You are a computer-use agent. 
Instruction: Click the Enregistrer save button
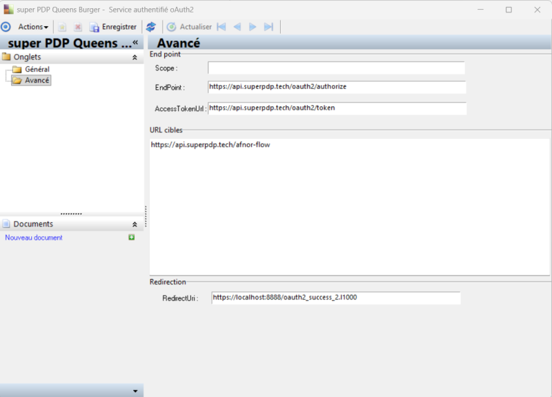coord(113,27)
